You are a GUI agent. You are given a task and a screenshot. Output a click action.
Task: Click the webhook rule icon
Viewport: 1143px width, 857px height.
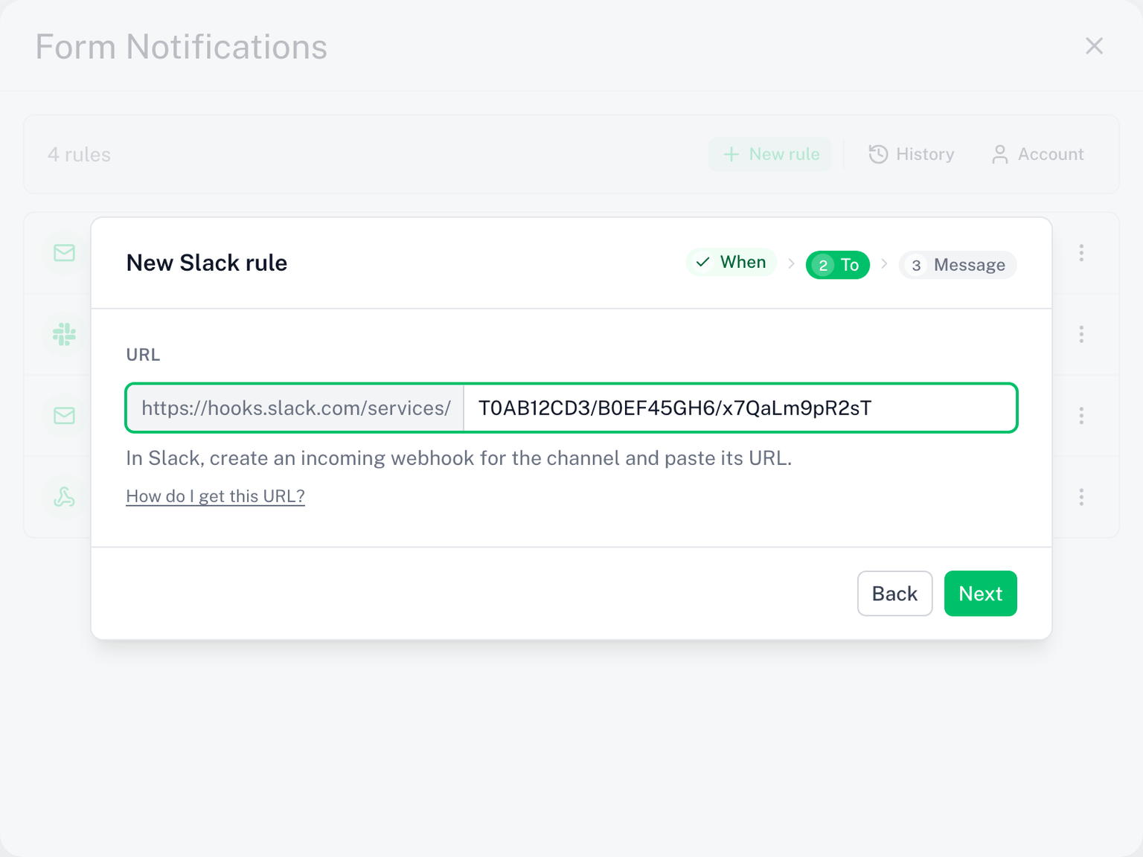65,497
